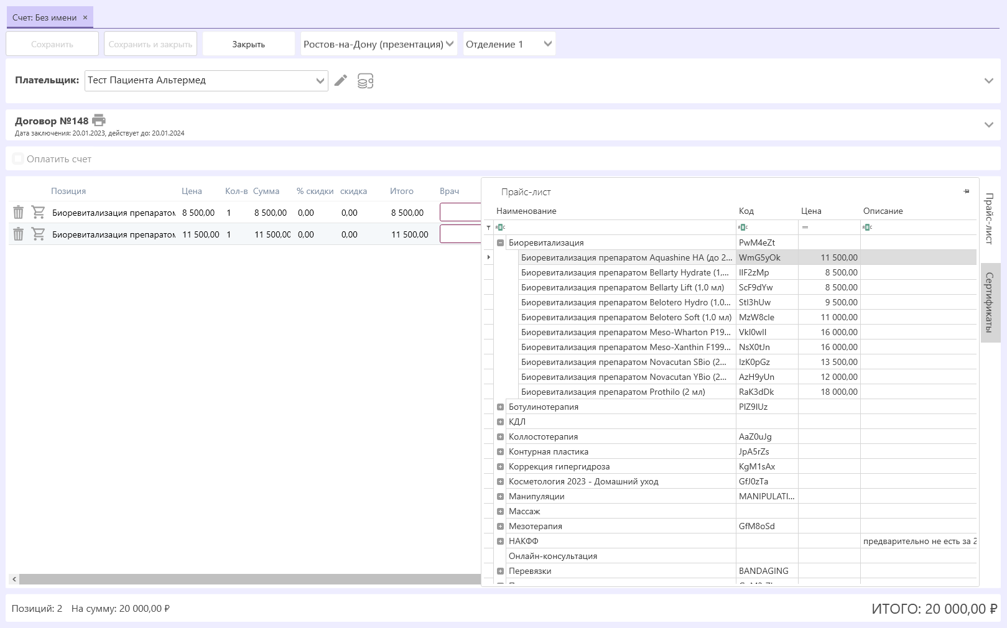
Task: Select Биоревитализация препаратом Meso-Xanthin row
Action: tap(748, 347)
